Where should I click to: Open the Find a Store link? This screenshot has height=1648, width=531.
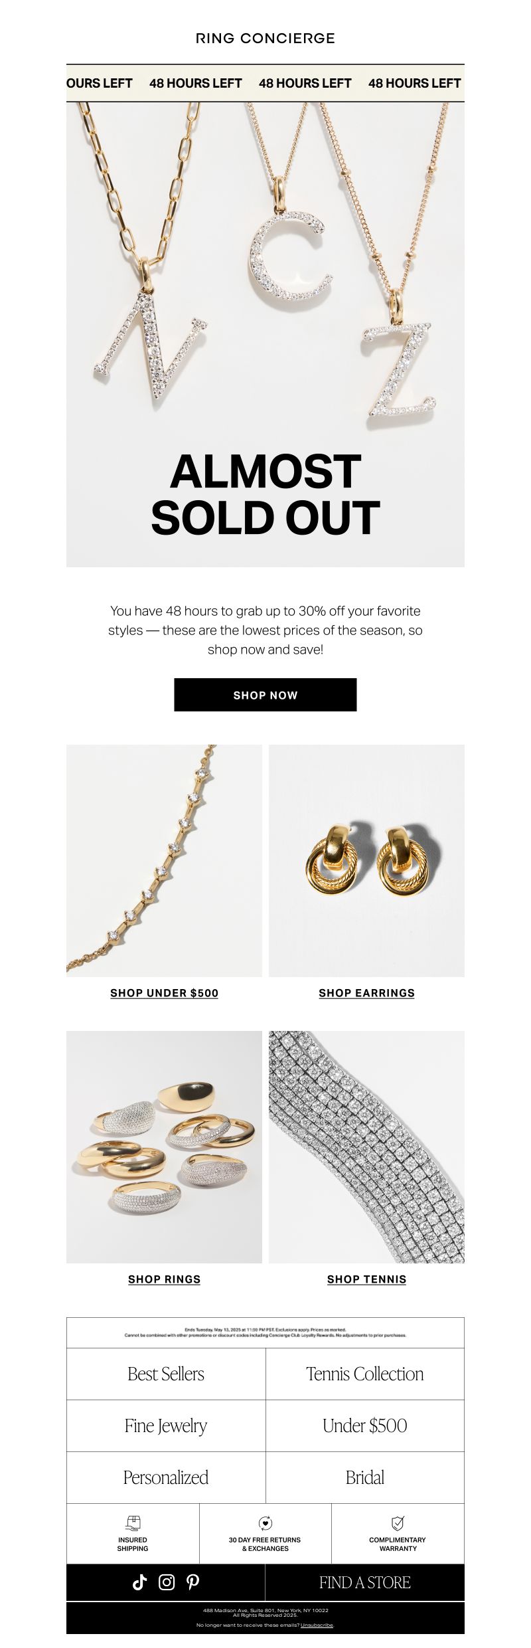pyautogui.click(x=365, y=1582)
